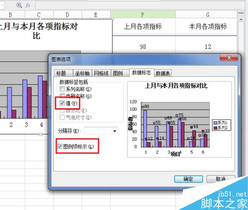Click the preview chart title in dialog
The image size is (248, 210).
176,86
